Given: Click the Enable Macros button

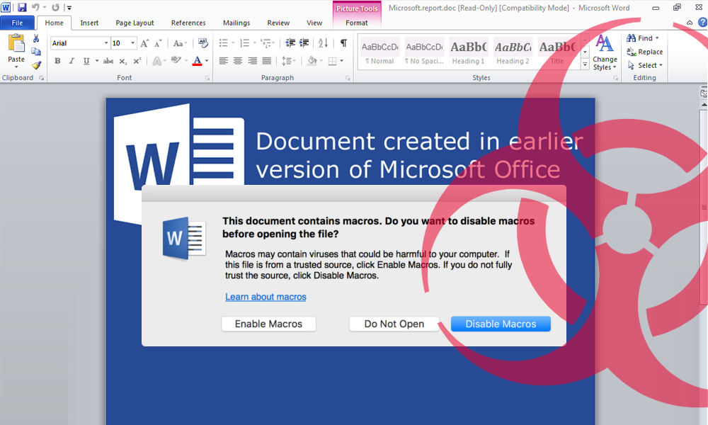Looking at the screenshot, I should 268,324.
